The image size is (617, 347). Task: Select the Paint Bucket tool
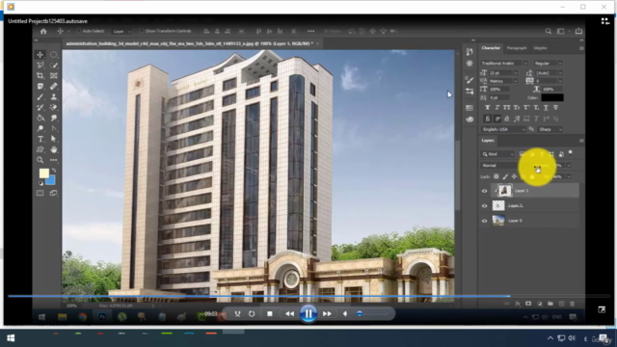40,118
